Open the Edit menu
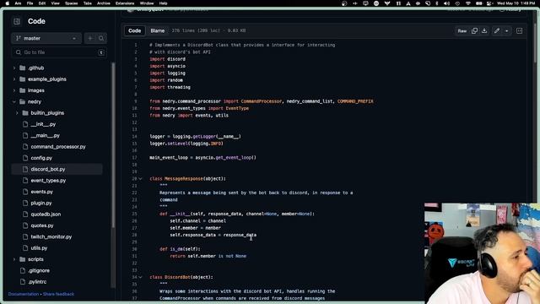Viewport: 540px width, 304px height. pos(42,3)
